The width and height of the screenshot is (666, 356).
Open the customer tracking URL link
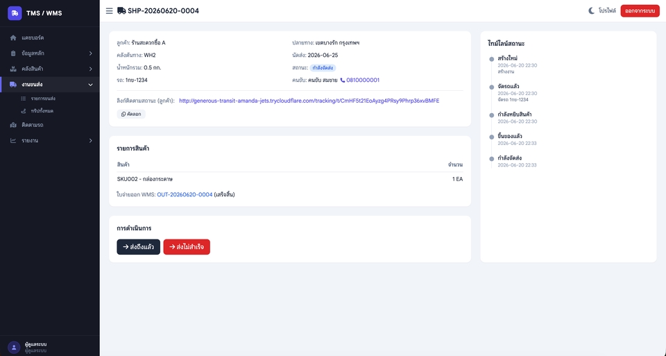[x=309, y=101]
